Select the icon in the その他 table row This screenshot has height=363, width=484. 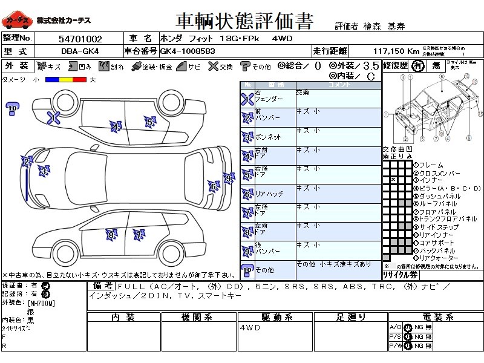247,270
